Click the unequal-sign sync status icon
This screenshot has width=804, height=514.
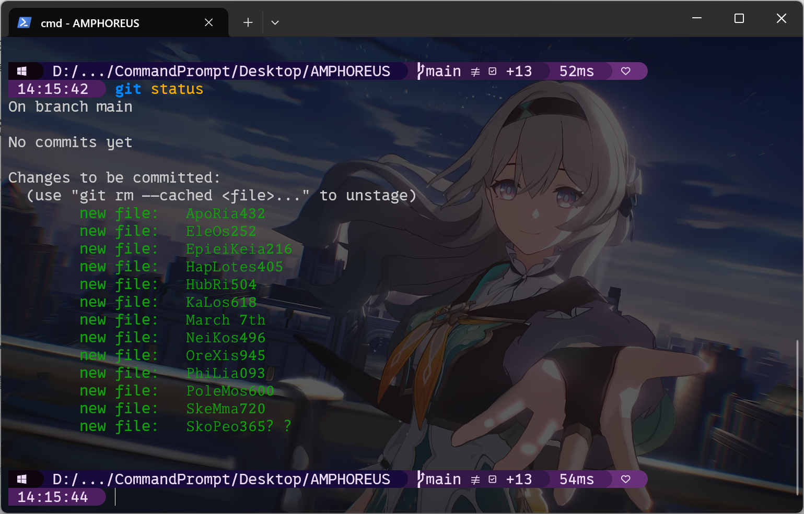pos(474,71)
